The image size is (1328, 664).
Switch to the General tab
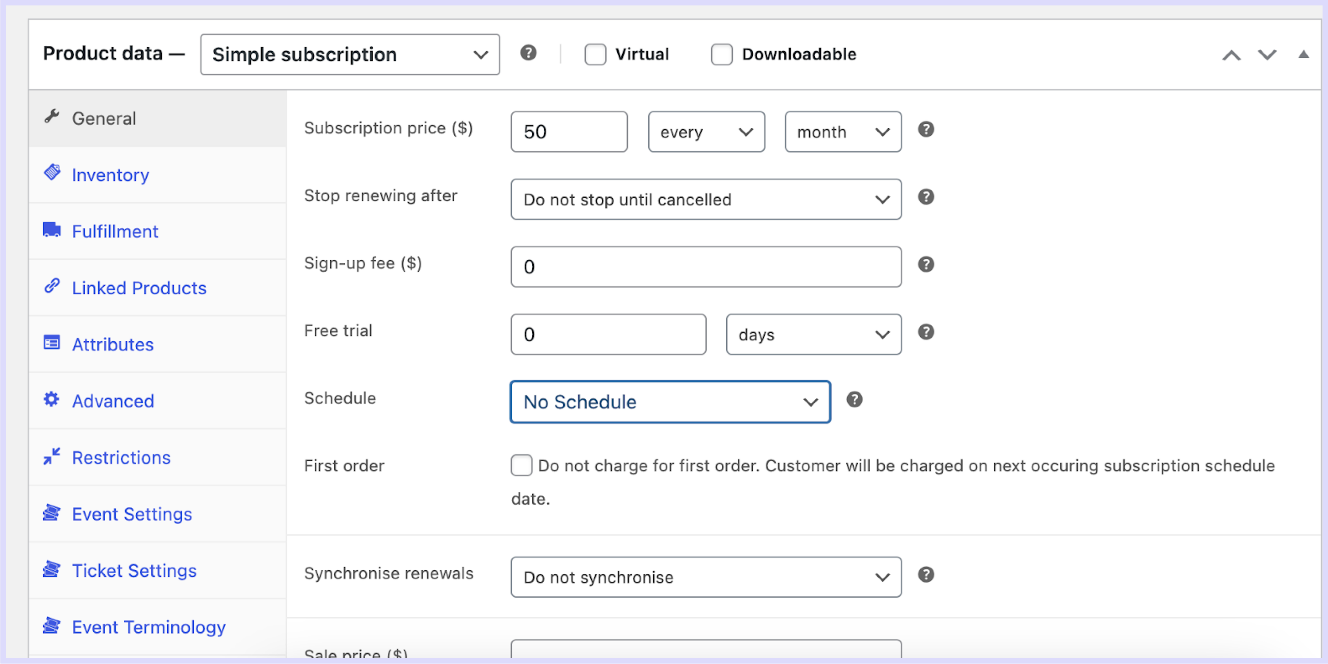[157, 118]
